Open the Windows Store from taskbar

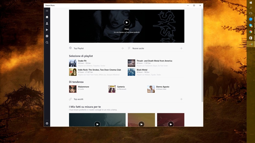pyautogui.click(x=251, y=38)
